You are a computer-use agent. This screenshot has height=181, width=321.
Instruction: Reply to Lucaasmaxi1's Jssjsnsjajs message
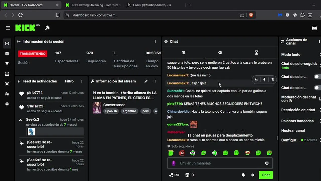point(256,80)
